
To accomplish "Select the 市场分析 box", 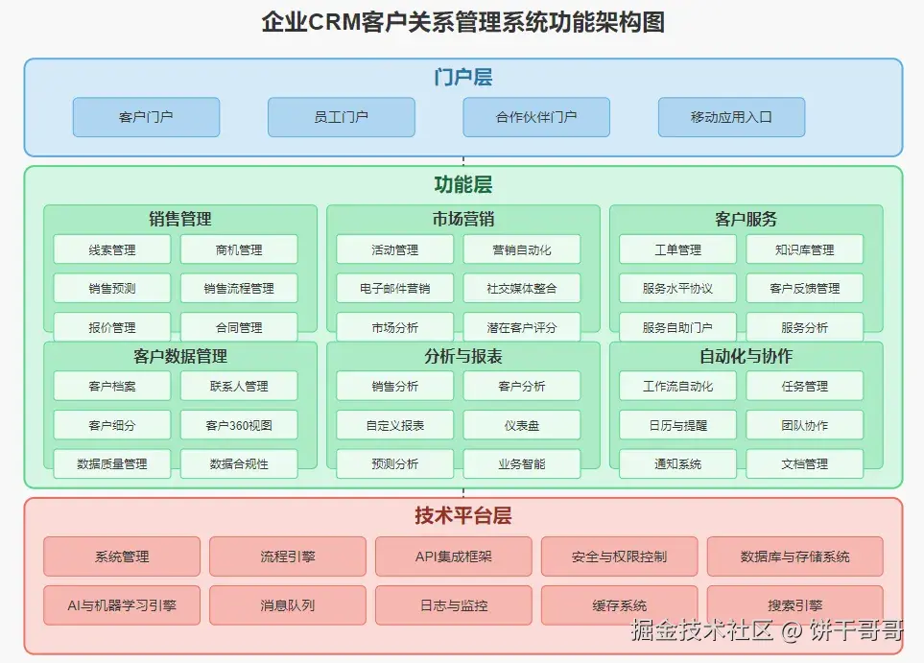I will (394, 327).
